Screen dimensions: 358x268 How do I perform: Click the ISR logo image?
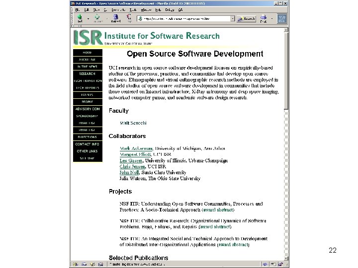pos(88,38)
